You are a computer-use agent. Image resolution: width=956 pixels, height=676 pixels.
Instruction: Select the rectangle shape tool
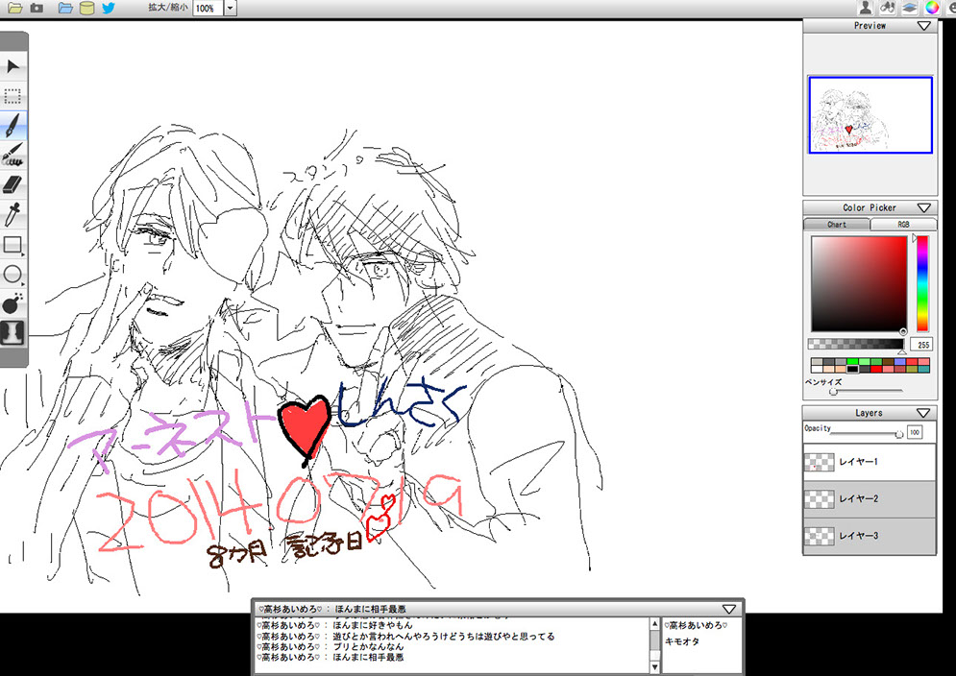click(x=13, y=245)
